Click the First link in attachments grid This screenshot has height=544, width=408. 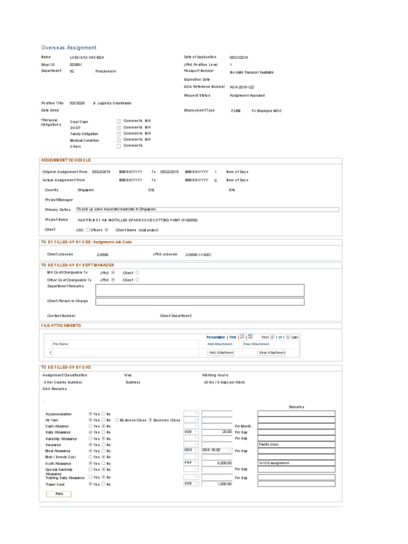coord(265,337)
